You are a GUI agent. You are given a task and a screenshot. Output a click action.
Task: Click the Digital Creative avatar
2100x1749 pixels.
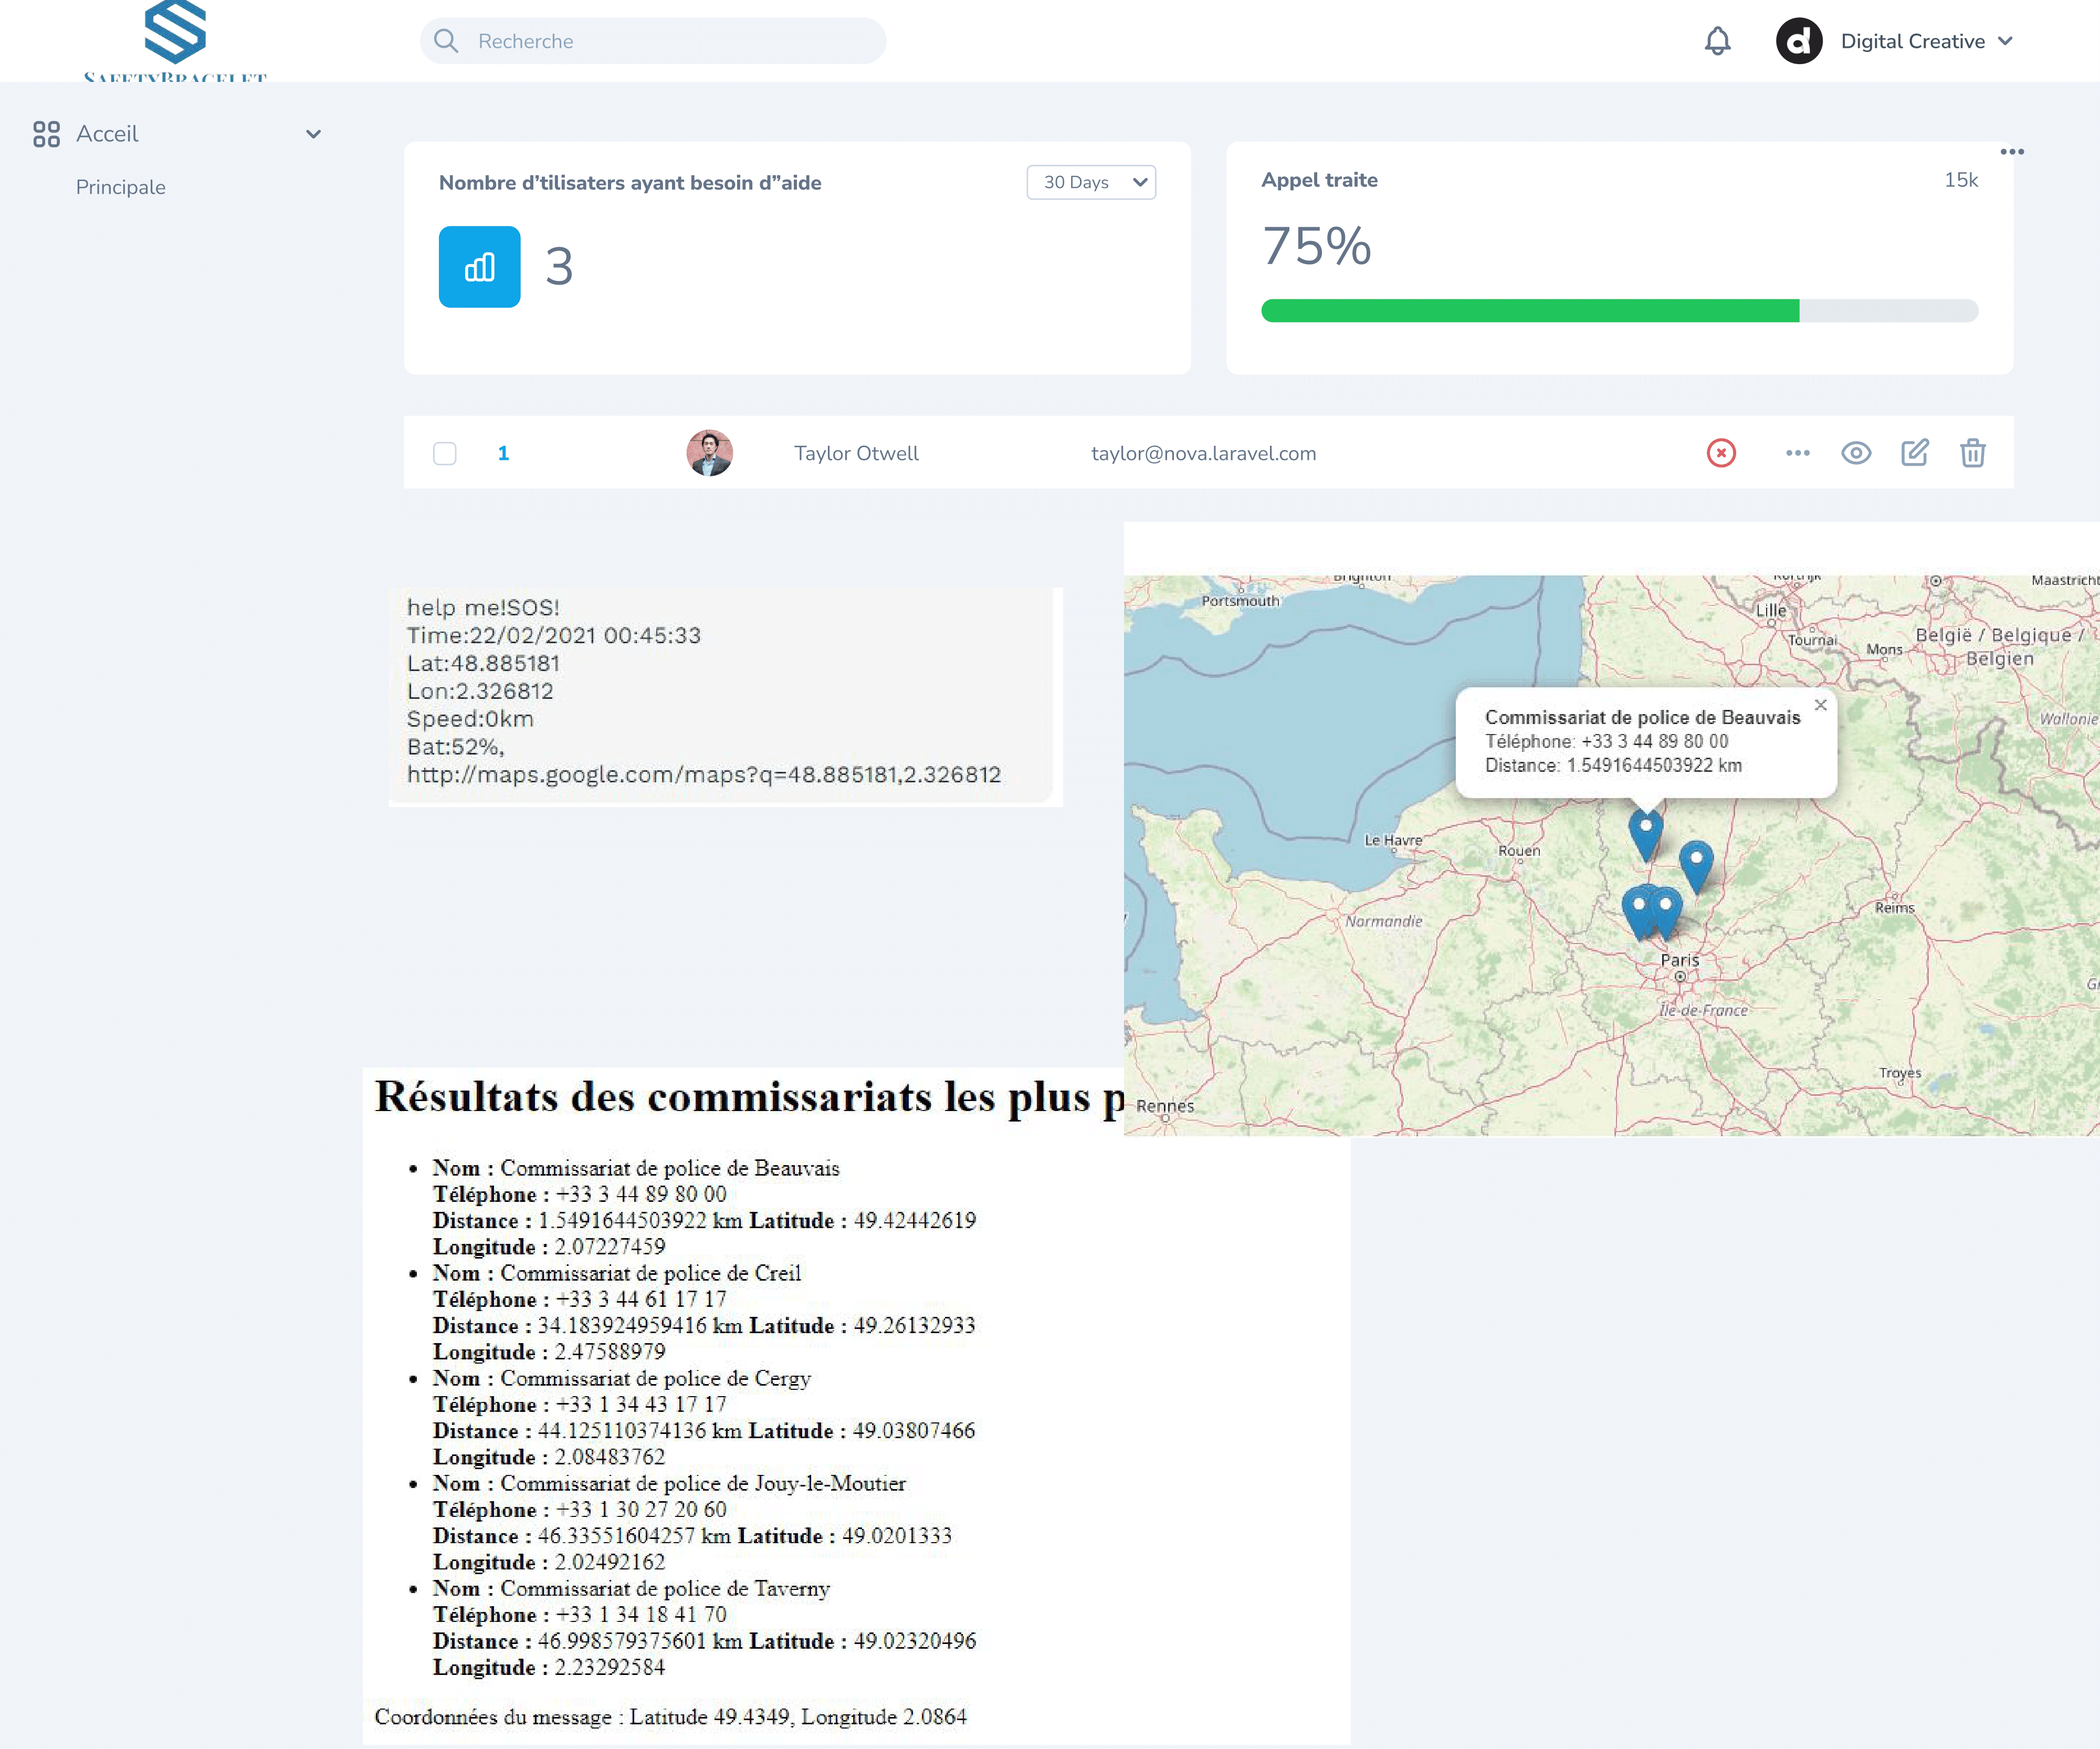tap(1798, 41)
